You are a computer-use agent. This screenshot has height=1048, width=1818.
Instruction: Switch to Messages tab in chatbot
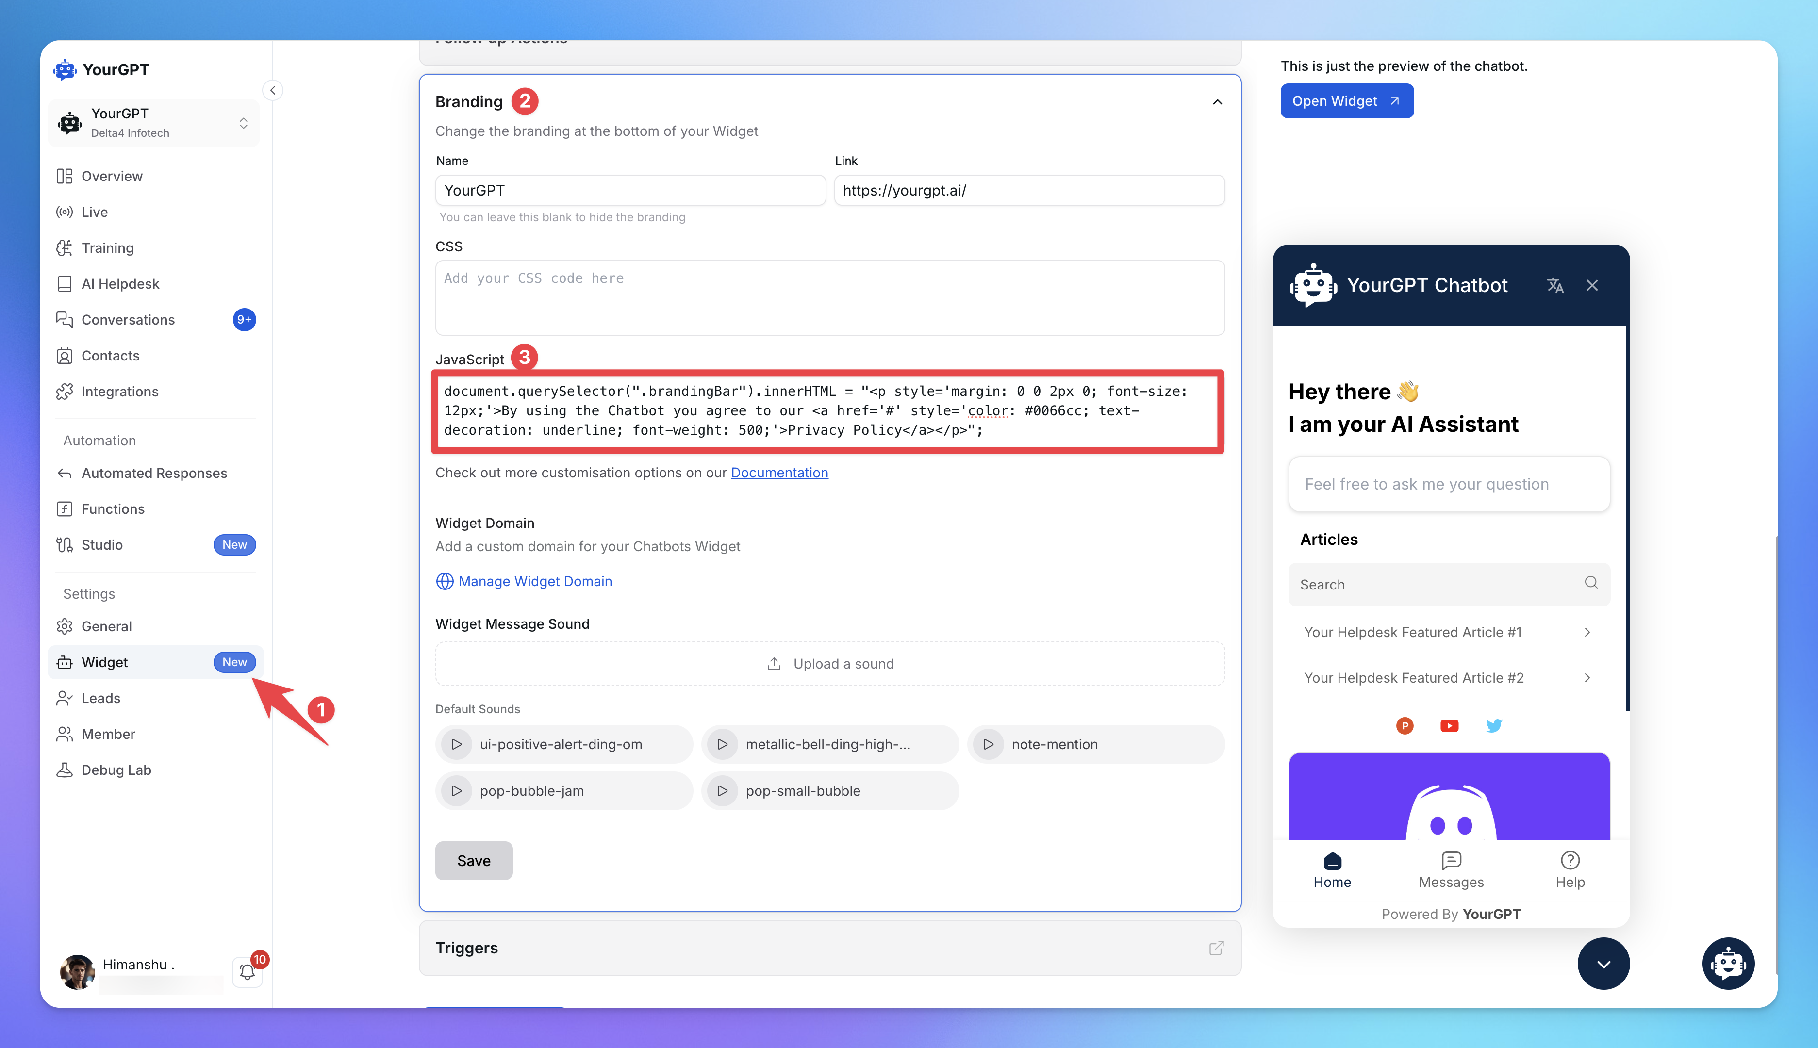click(1451, 870)
